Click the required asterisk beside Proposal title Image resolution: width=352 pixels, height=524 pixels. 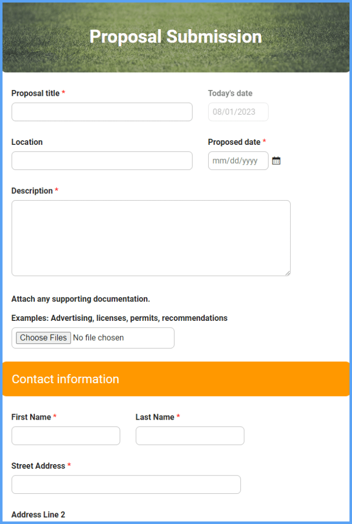coord(63,93)
